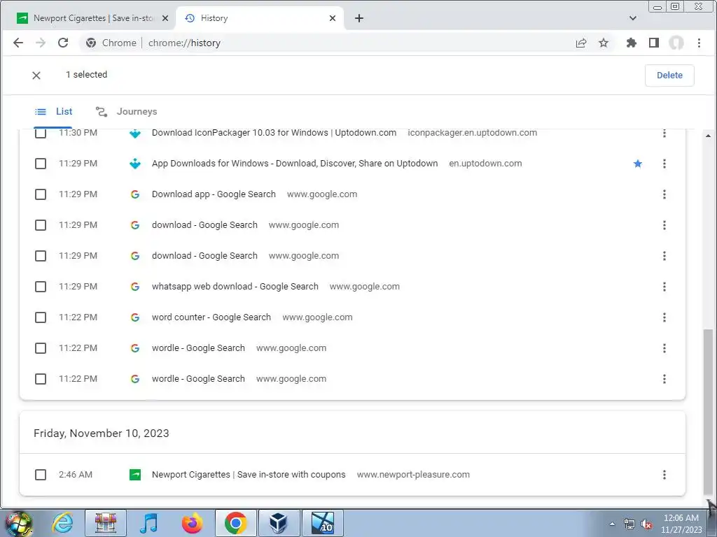Show hidden system tray icons arrow
The height and width of the screenshot is (537, 717).
pos(612,524)
